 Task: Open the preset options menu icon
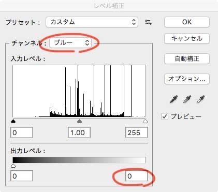click(148, 22)
